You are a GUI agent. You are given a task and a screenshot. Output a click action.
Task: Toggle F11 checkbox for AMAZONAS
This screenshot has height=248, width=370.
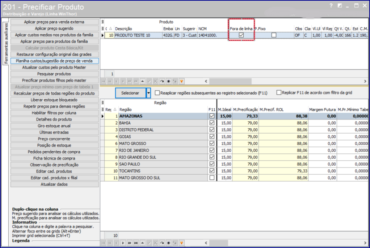pyautogui.click(x=212, y=116)
